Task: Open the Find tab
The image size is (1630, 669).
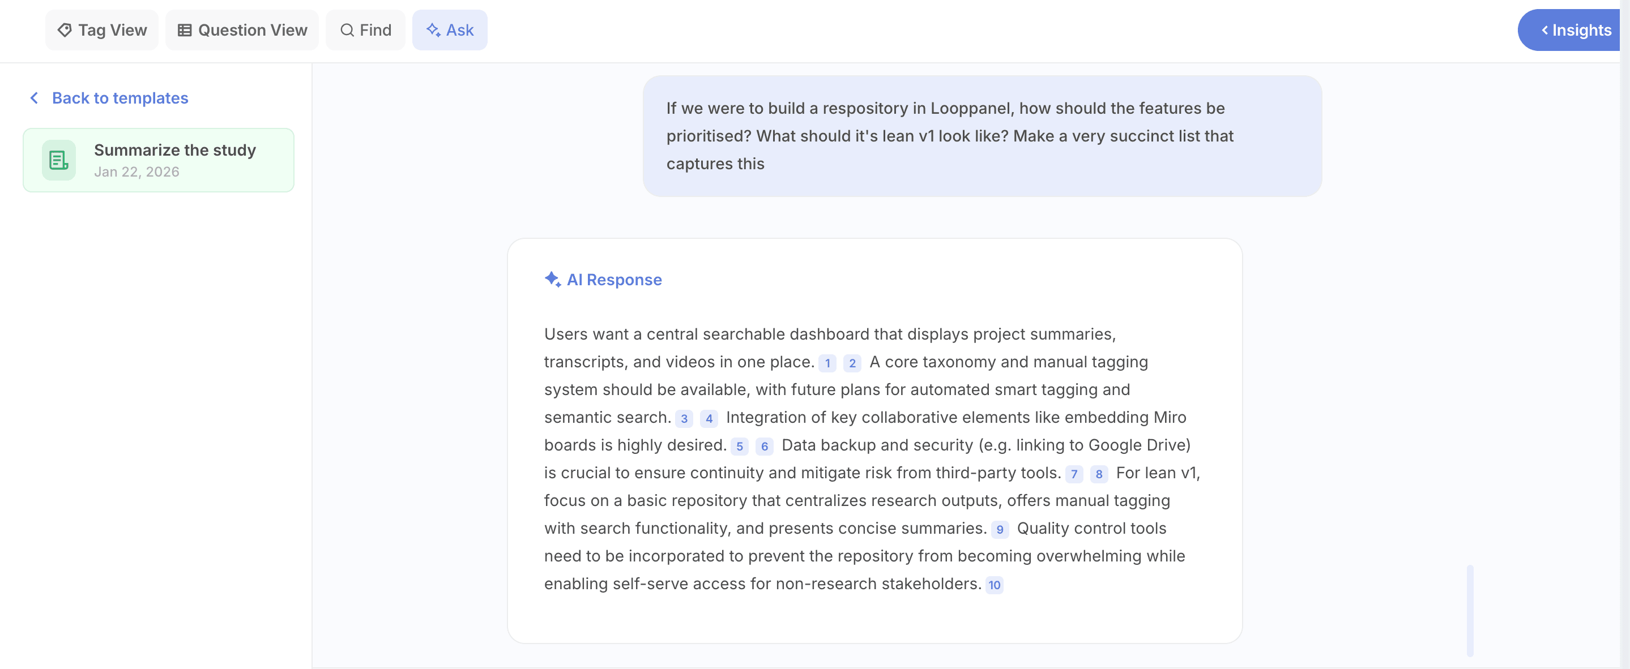Action: coord(365,30)
